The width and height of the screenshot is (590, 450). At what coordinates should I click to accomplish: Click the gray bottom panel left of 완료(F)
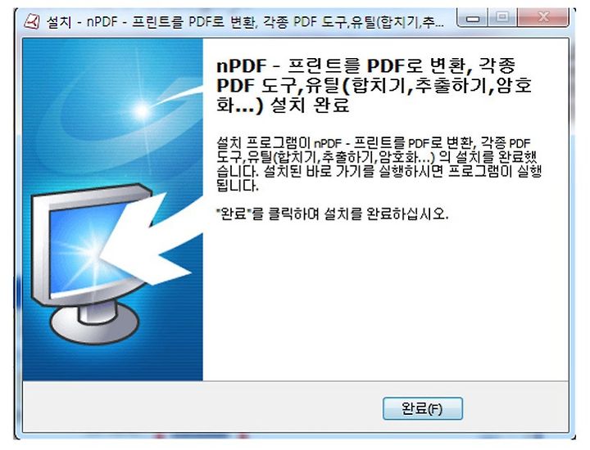click(x=202, y=407)
